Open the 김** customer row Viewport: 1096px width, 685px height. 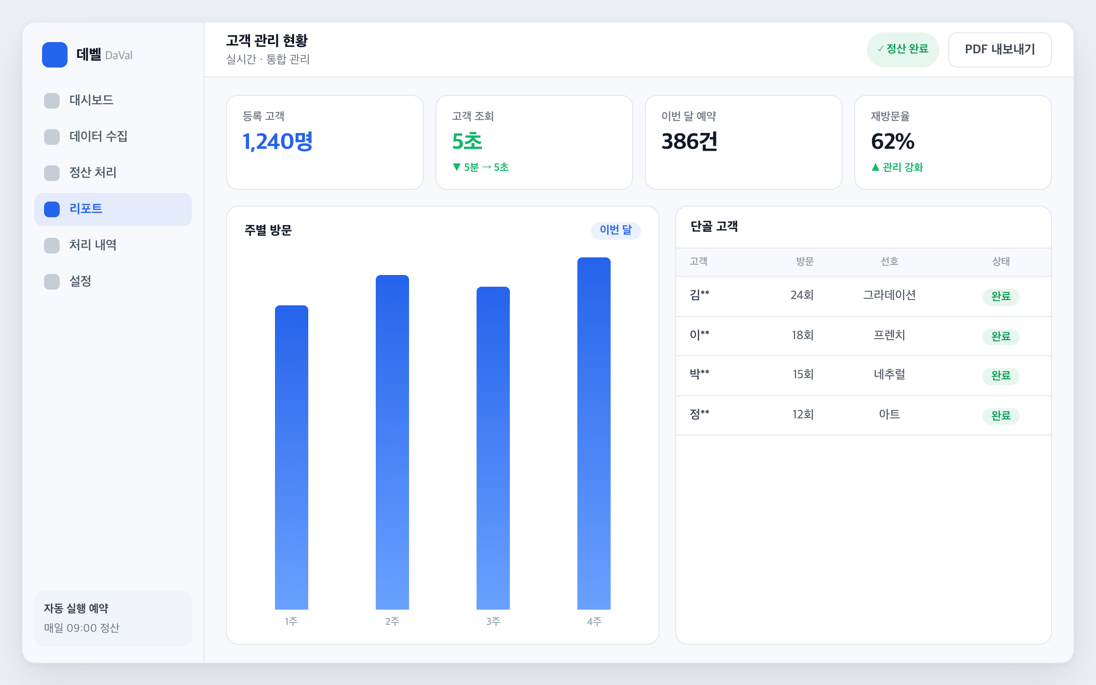coord(864,297)
